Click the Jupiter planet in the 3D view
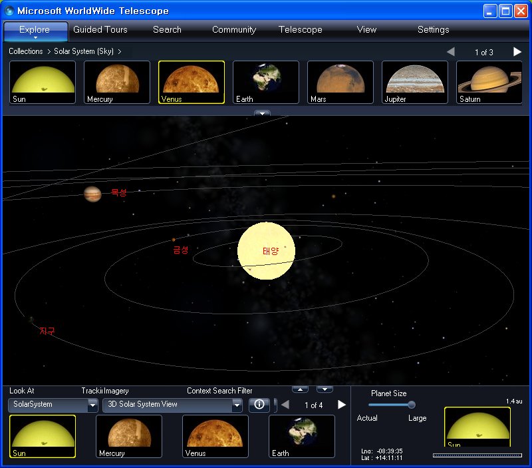This screenshot has width=532, height=468. (x=92, y=194)
